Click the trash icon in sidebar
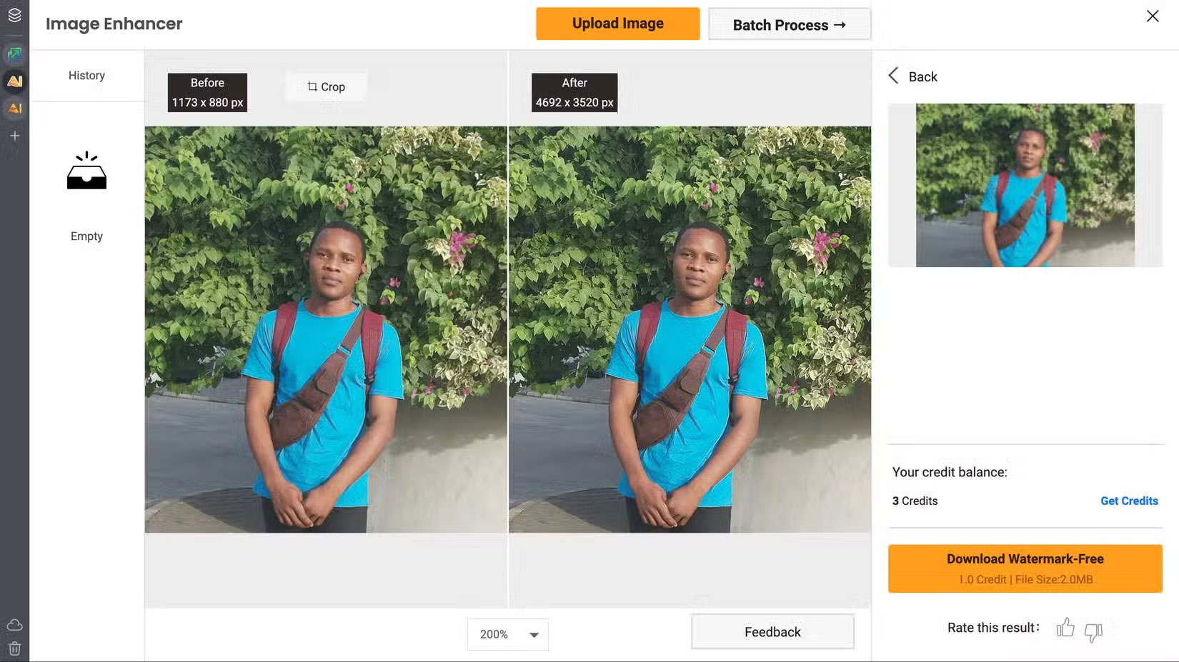The width and height of the screenshot is (1179, 662). [14, 648]
